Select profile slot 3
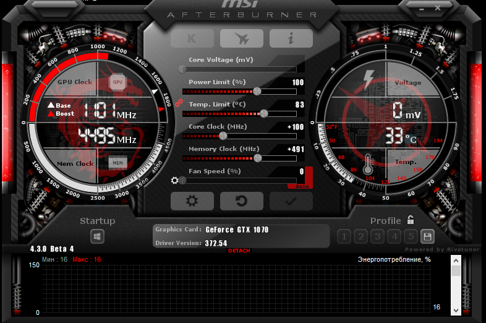Screen dimensions: 486x323 click(378, 237)
